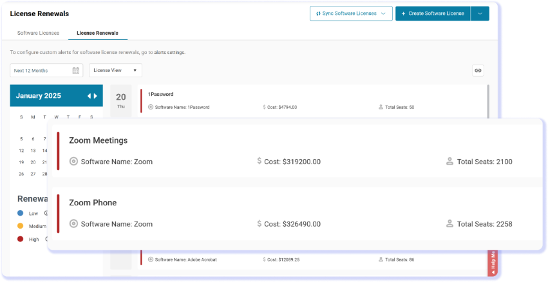The height and width of the screenshot is (282, 548).
Task: Open the Sync Software Licenses dropdown
Action: click(x=351, y=14)
